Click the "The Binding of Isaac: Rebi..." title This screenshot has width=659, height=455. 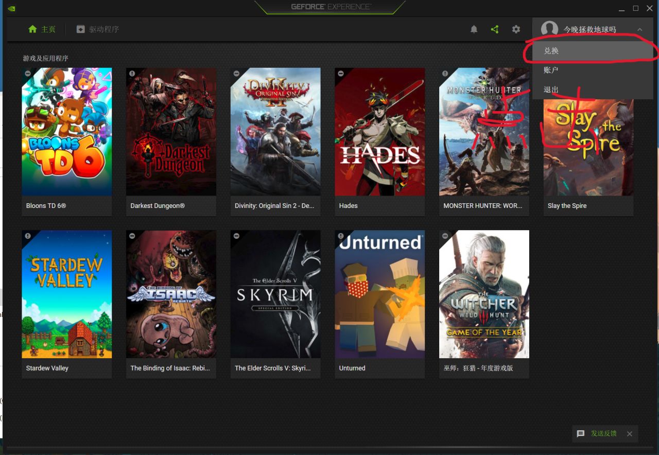click(x=170, y=368)
